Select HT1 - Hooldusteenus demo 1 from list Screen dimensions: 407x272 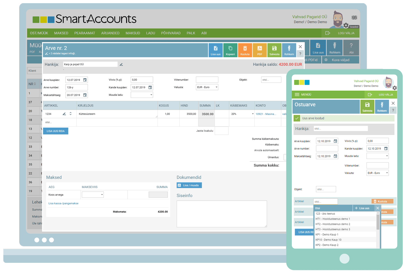[x=333, y=219]
